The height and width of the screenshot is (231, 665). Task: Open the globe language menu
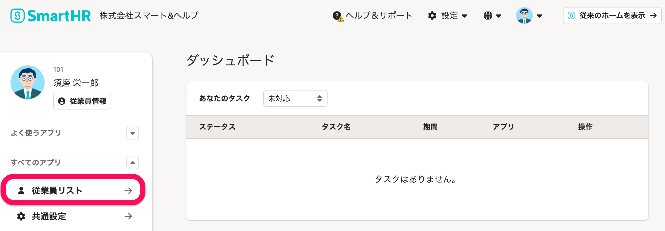coord(488,16)
